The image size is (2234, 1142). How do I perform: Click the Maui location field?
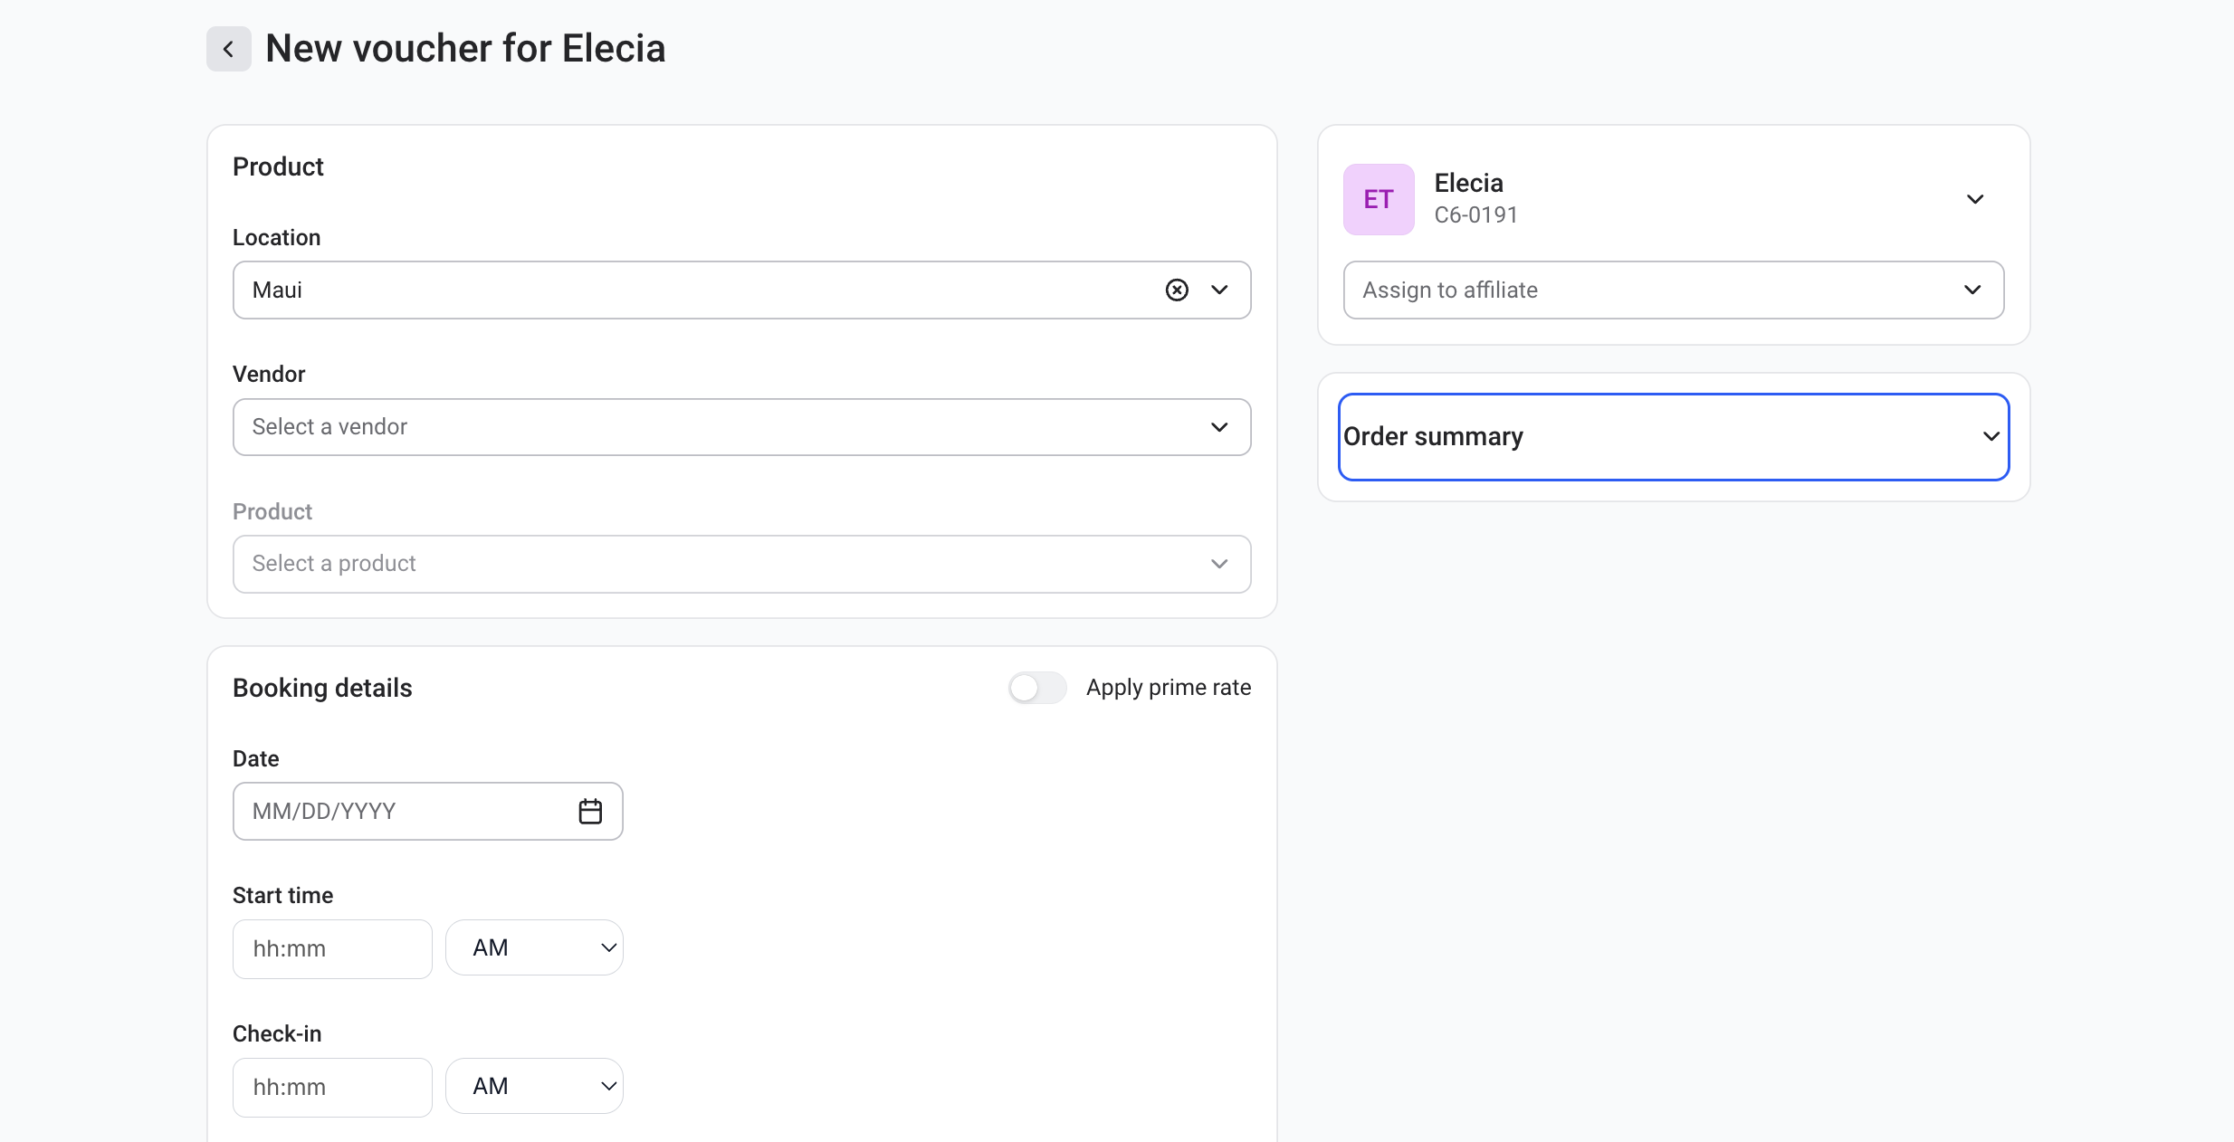pyautogui.click(x=688, y=290)
